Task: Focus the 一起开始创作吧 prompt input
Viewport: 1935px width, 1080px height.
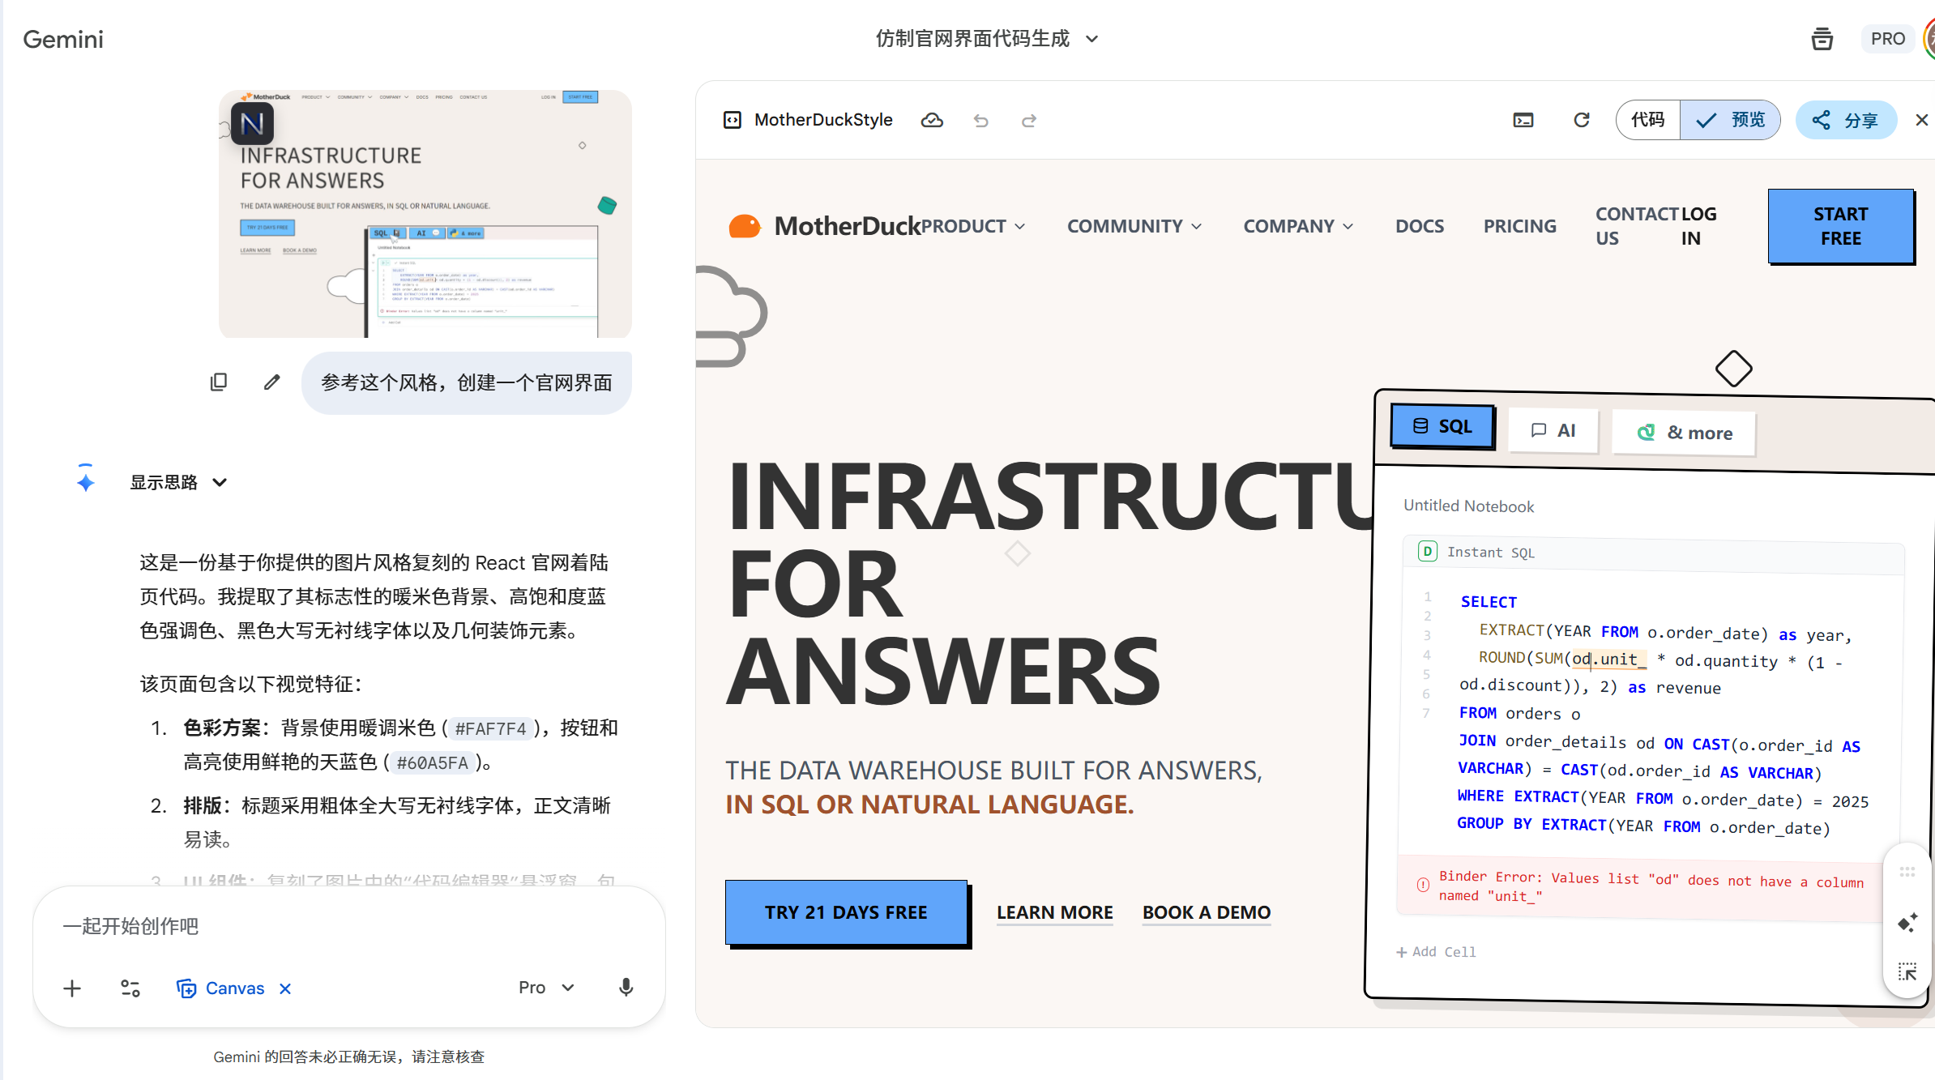Action: coord(348,926)
